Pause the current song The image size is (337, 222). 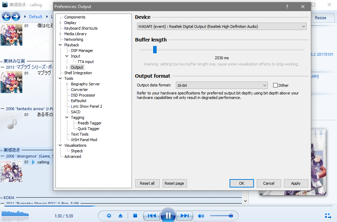coord(168,215)
